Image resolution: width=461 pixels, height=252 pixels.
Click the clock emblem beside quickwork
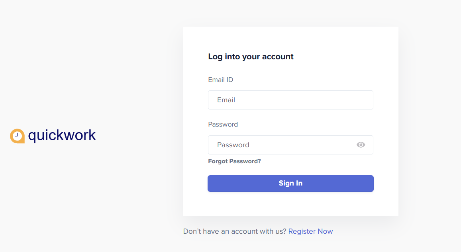[x=17, y=136]
